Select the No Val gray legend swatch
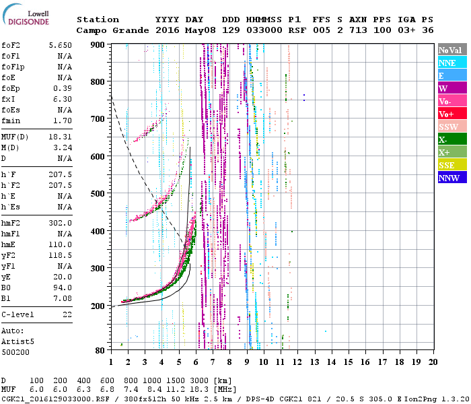 pyautogui.click(x=452, y=50)
